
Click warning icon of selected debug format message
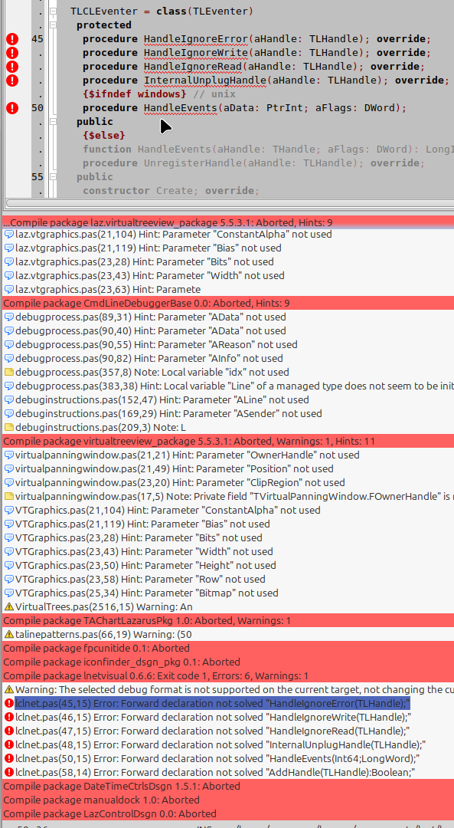9,690
